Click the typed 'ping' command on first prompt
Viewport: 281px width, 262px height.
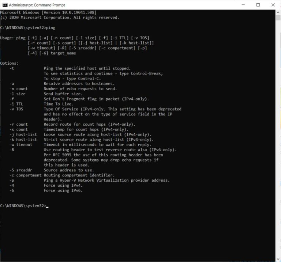(x=52, y=27)
